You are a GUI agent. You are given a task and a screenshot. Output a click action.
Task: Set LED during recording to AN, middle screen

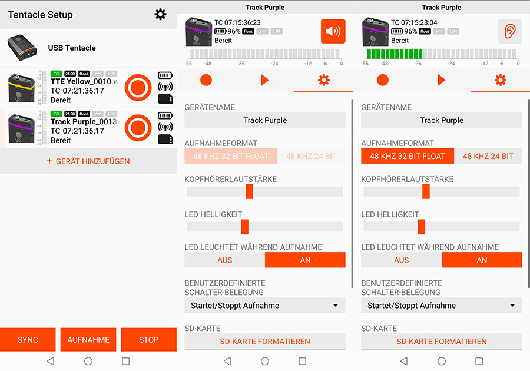[305, 260]
